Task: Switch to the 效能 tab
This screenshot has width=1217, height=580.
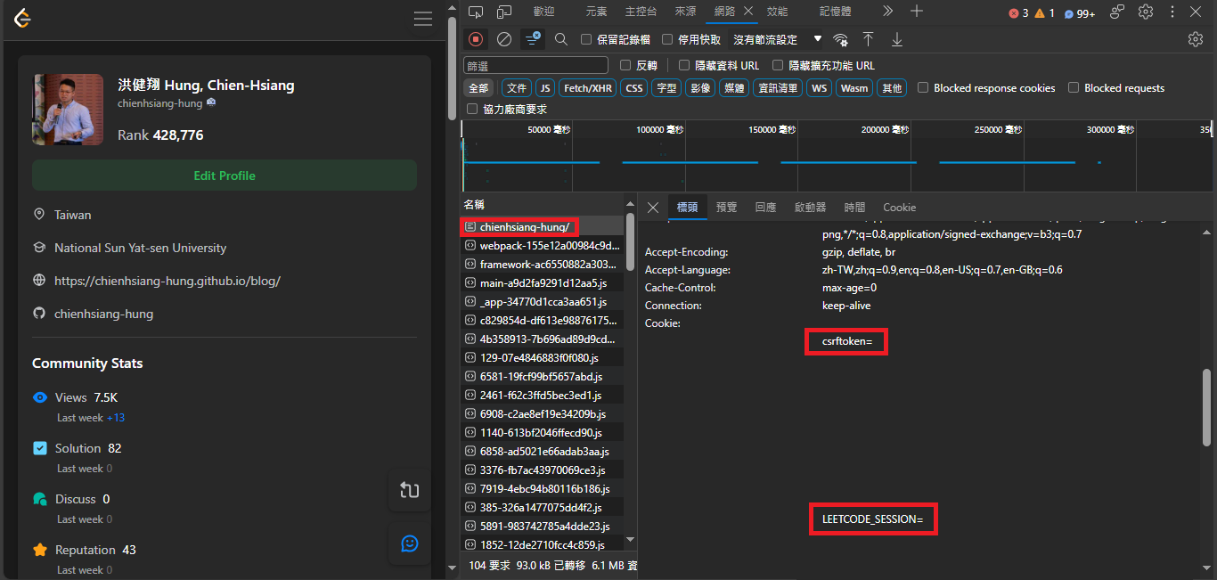Action: point(778,12)
